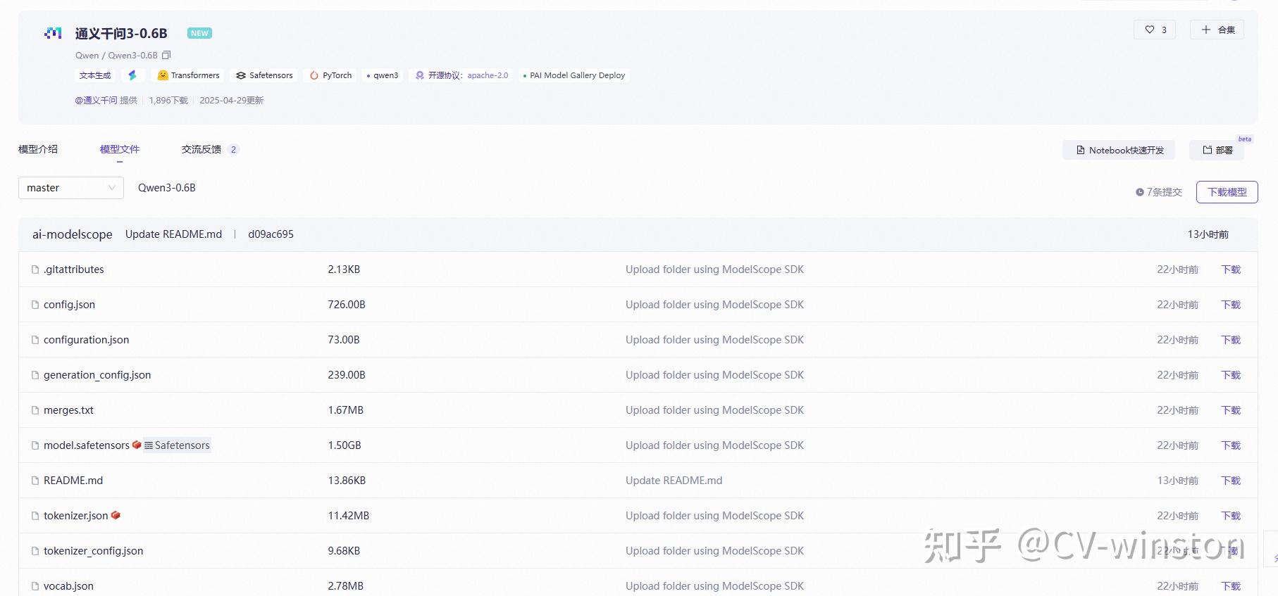Click the file icon beside tokenizer_config.json
Screen dimensions: 1278x596
coord(35,551)
